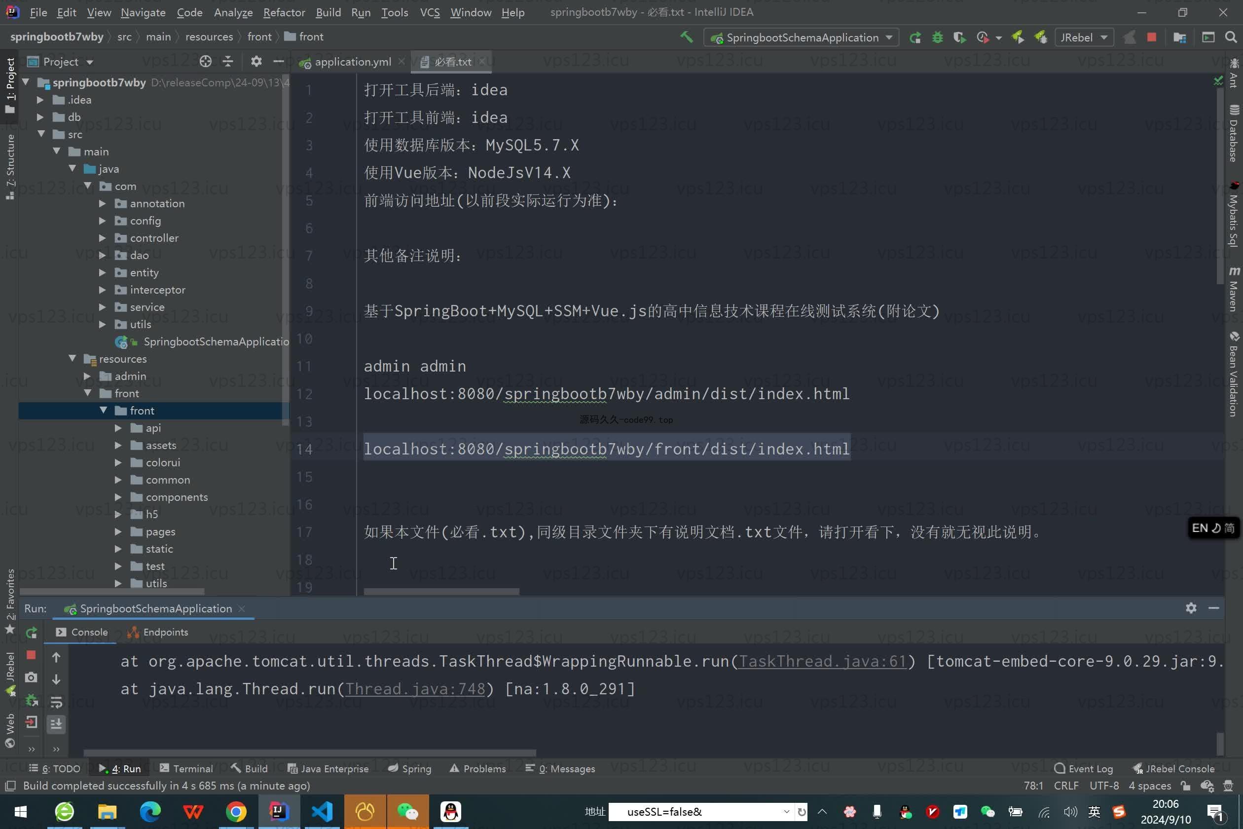Rerun SpringbootSchemaApplication from the main toolbar
Screen dimensions: 1243x829
pos(915,38)
